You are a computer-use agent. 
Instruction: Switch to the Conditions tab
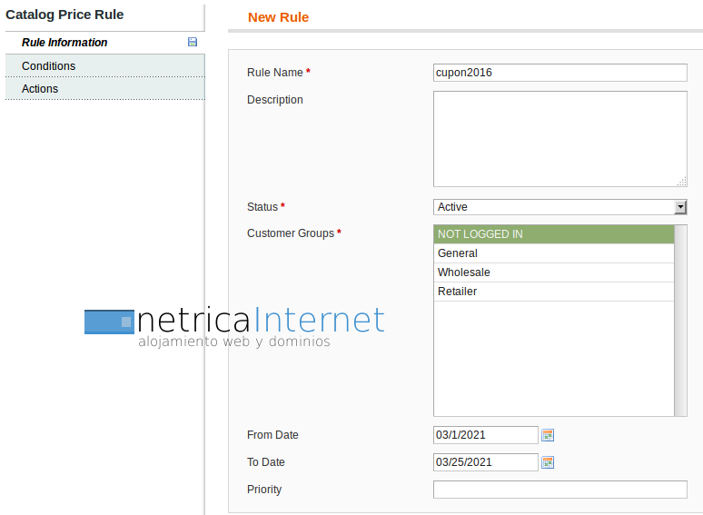[x=49, y=66]
